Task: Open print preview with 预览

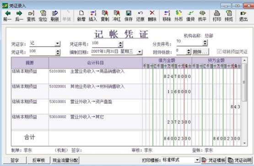Action: (x=229, y=16)
